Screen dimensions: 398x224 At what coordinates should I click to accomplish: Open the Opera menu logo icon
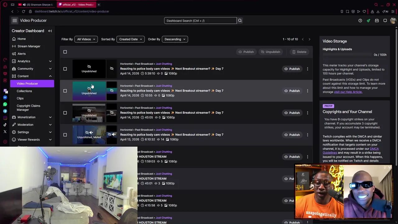coord(5,5)
